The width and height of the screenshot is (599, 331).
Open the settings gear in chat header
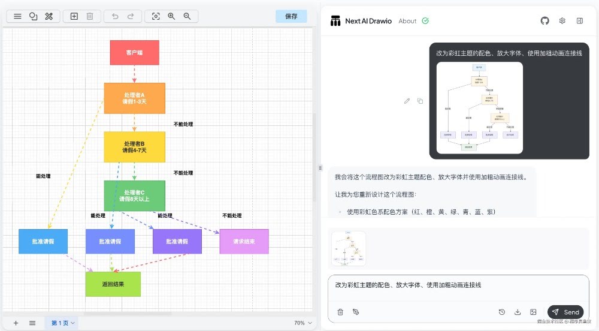tap(562, 21)
